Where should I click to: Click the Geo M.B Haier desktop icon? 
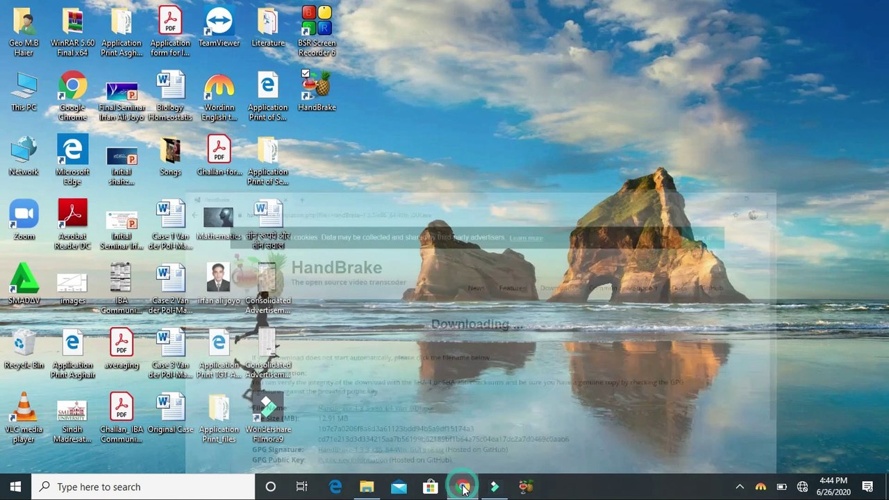pyautogui.click(x=24, y=32)
